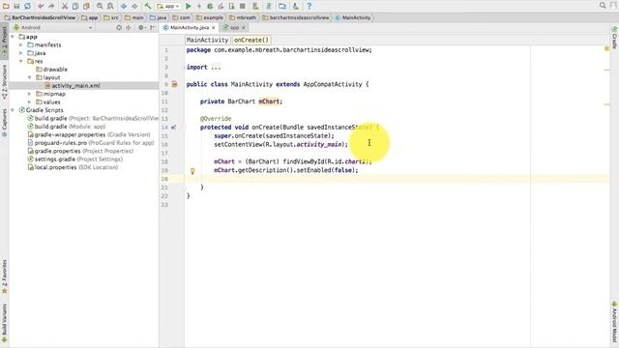Viewport: 619px width, 348px height.
Task: Hide the project panel with side icon
Action: pos(153,28)
